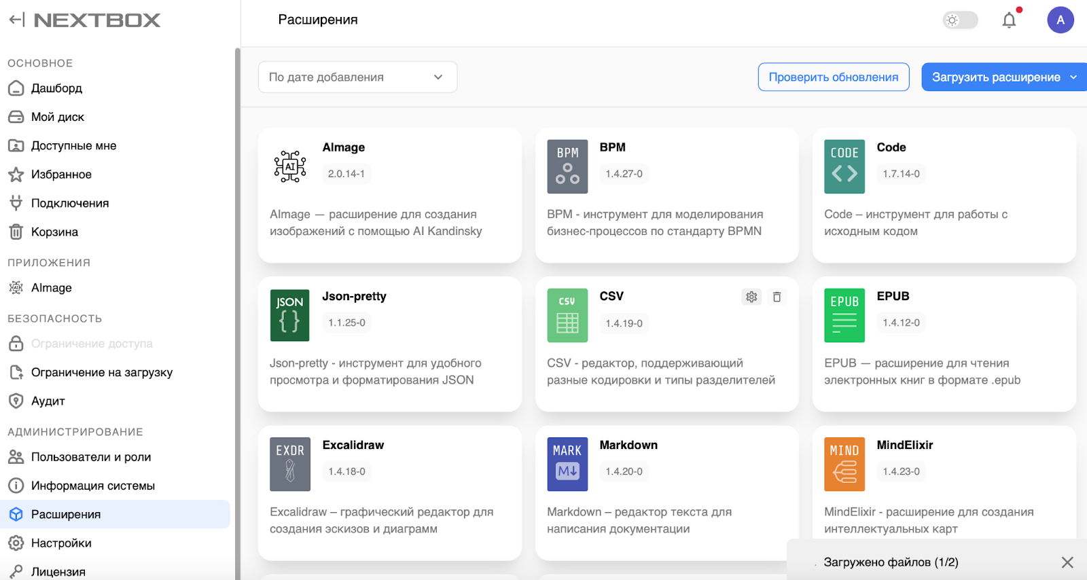Viewport: 1087px width, 580px height.
Task: Open the sort dropdown "По дате добавления"
Action: pos(357,77)
